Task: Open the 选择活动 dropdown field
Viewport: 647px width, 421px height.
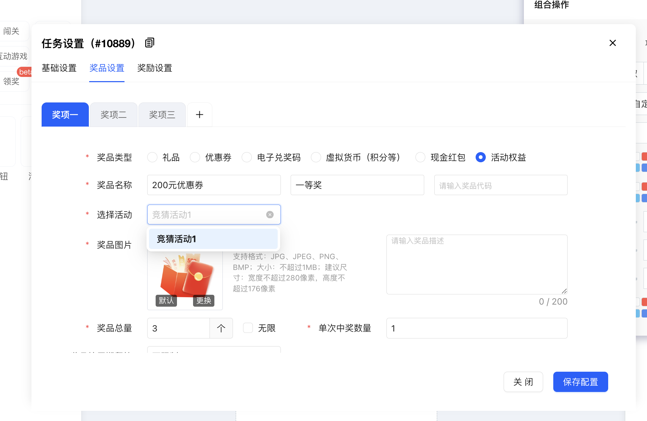Action: coord(206,215)
